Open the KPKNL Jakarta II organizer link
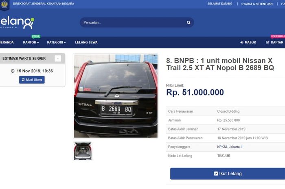The height and width of the screenshot is (189, 285). coord(230,147)
